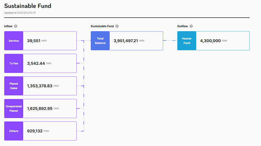Image resolution: width=261 pixels, height=146 pixels.
Task: Click the Total Balance value 3,951,497.21
Action: tap(126, 41)
